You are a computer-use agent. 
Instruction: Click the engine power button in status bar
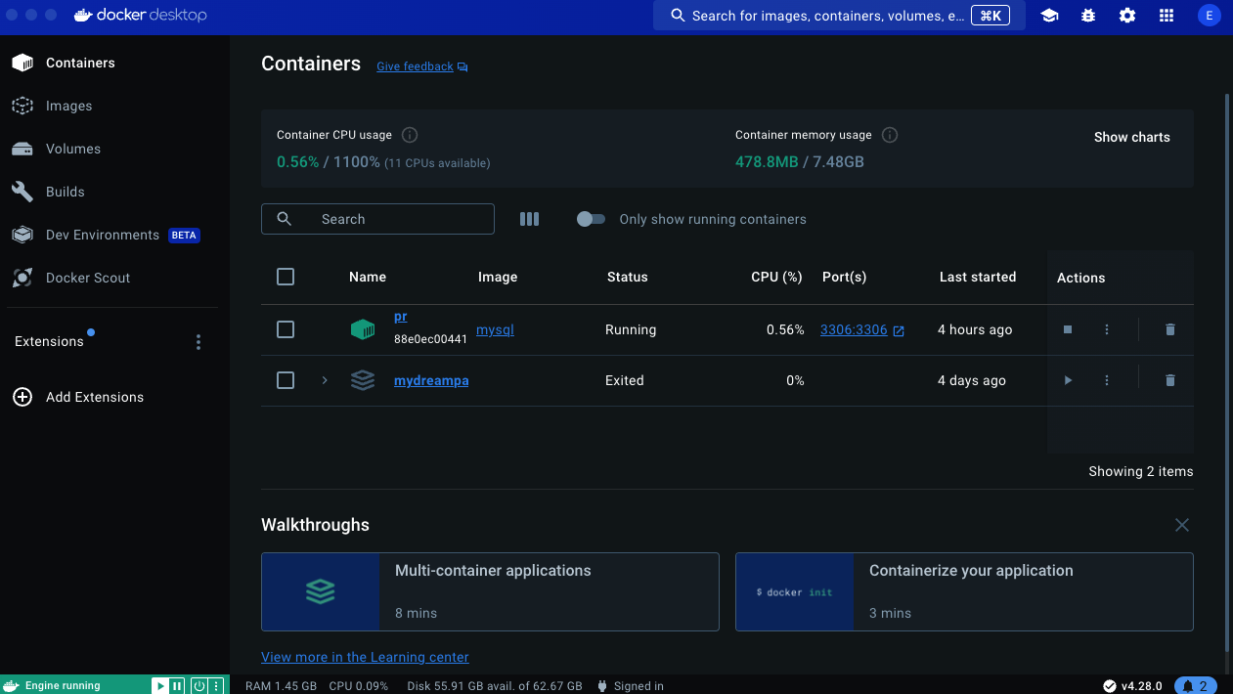click(199, 686)
